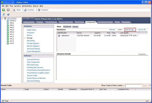Screen dimensions: 152x103
Task: Open the Name, Target or Status filter dropdown
Action: [x=124, y=86]
